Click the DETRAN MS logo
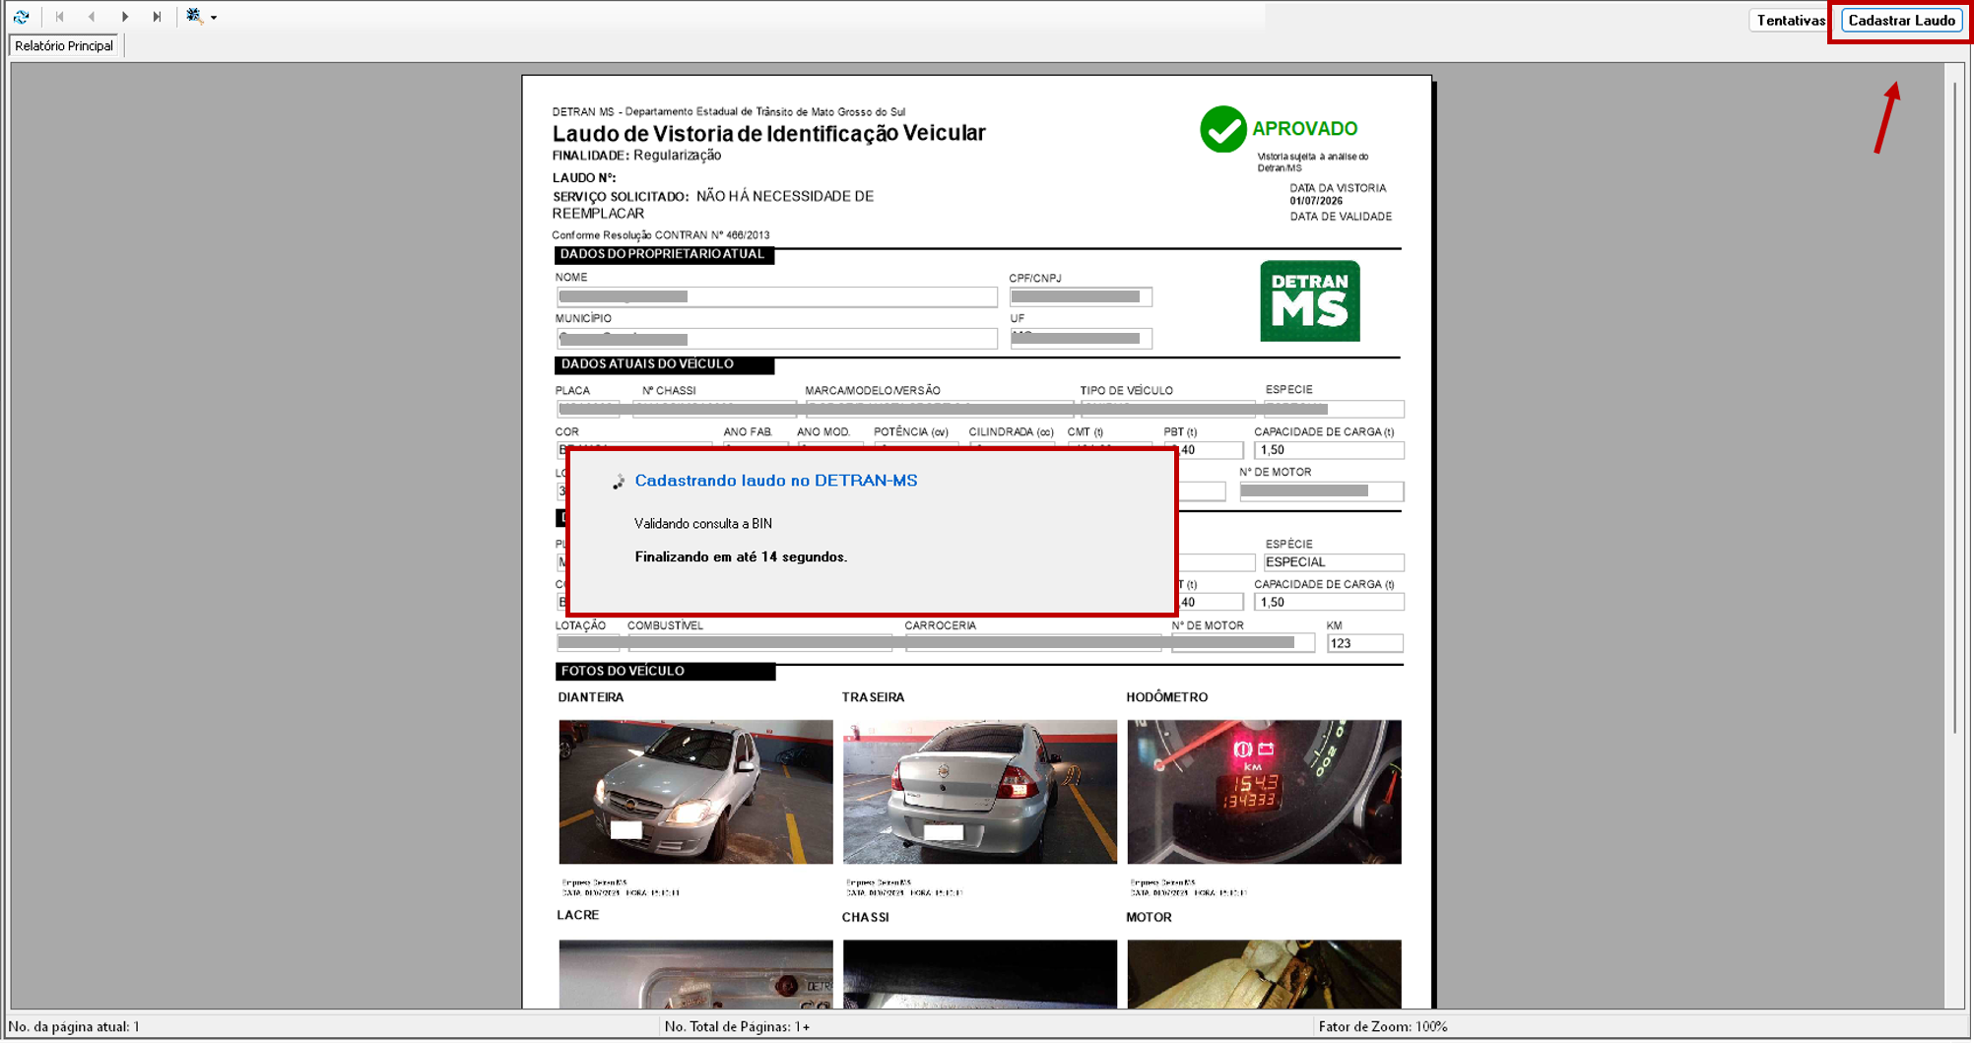This screenshot has height=1043, width=1974. click(1309, 301)
